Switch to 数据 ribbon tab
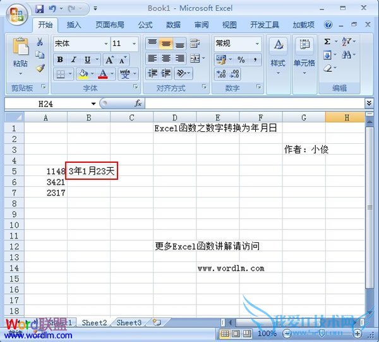 [x=173, y=25]
